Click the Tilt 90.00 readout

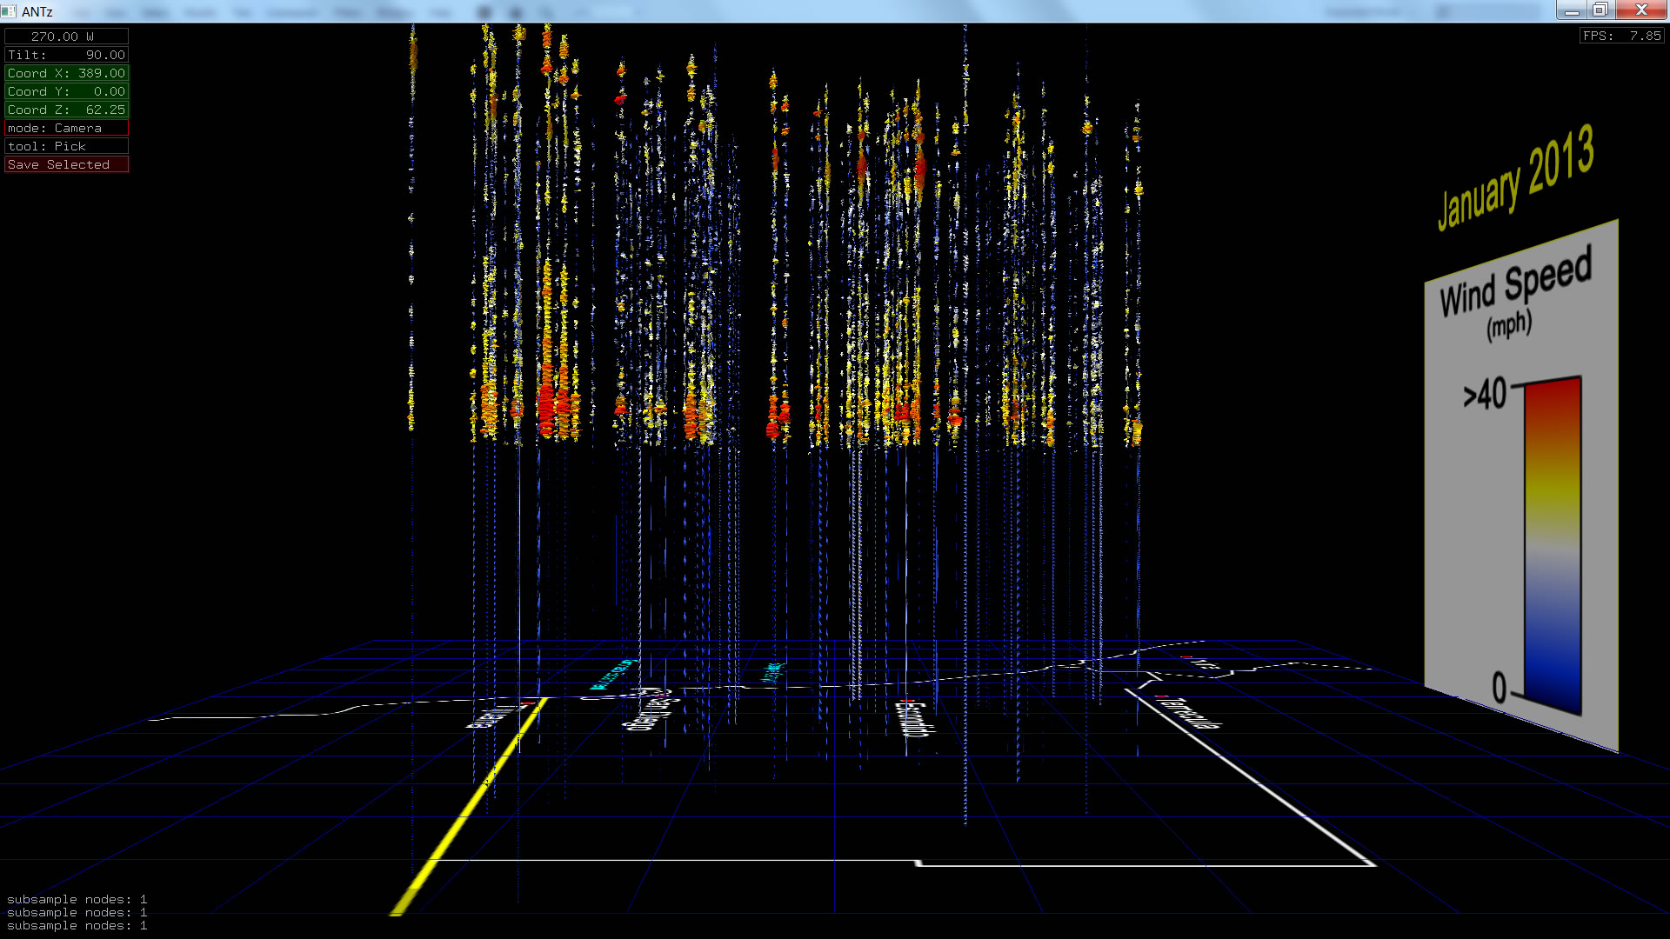(66, 55)
